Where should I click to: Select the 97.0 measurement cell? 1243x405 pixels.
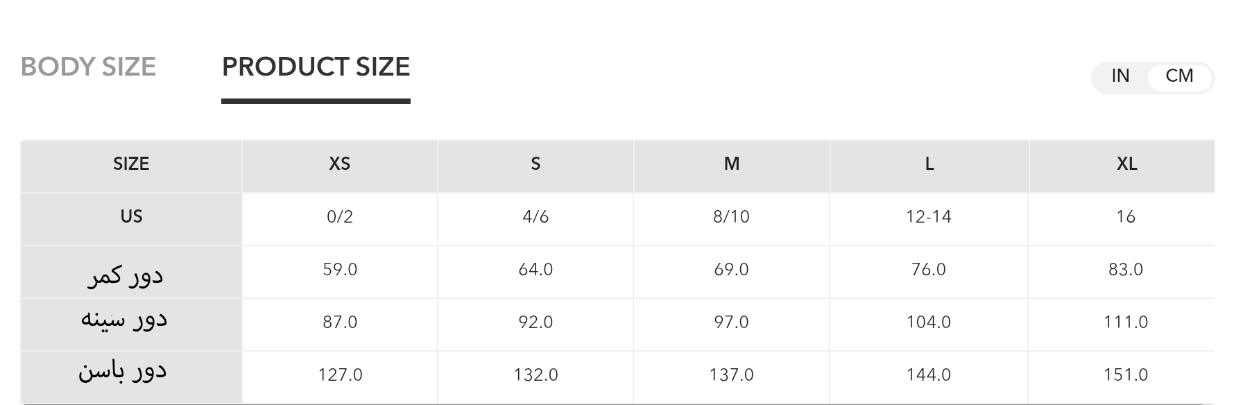(732, 322)
